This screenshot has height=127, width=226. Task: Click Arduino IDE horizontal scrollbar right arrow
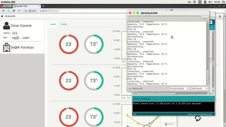pos(210,94)
